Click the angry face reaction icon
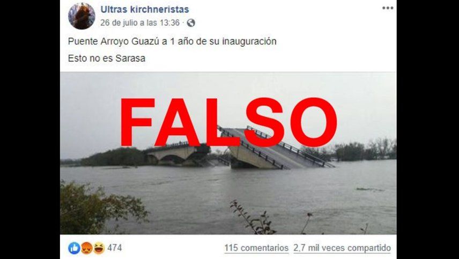Image resolution: width=459 pixels, height=259 pixels. point(87,248)
